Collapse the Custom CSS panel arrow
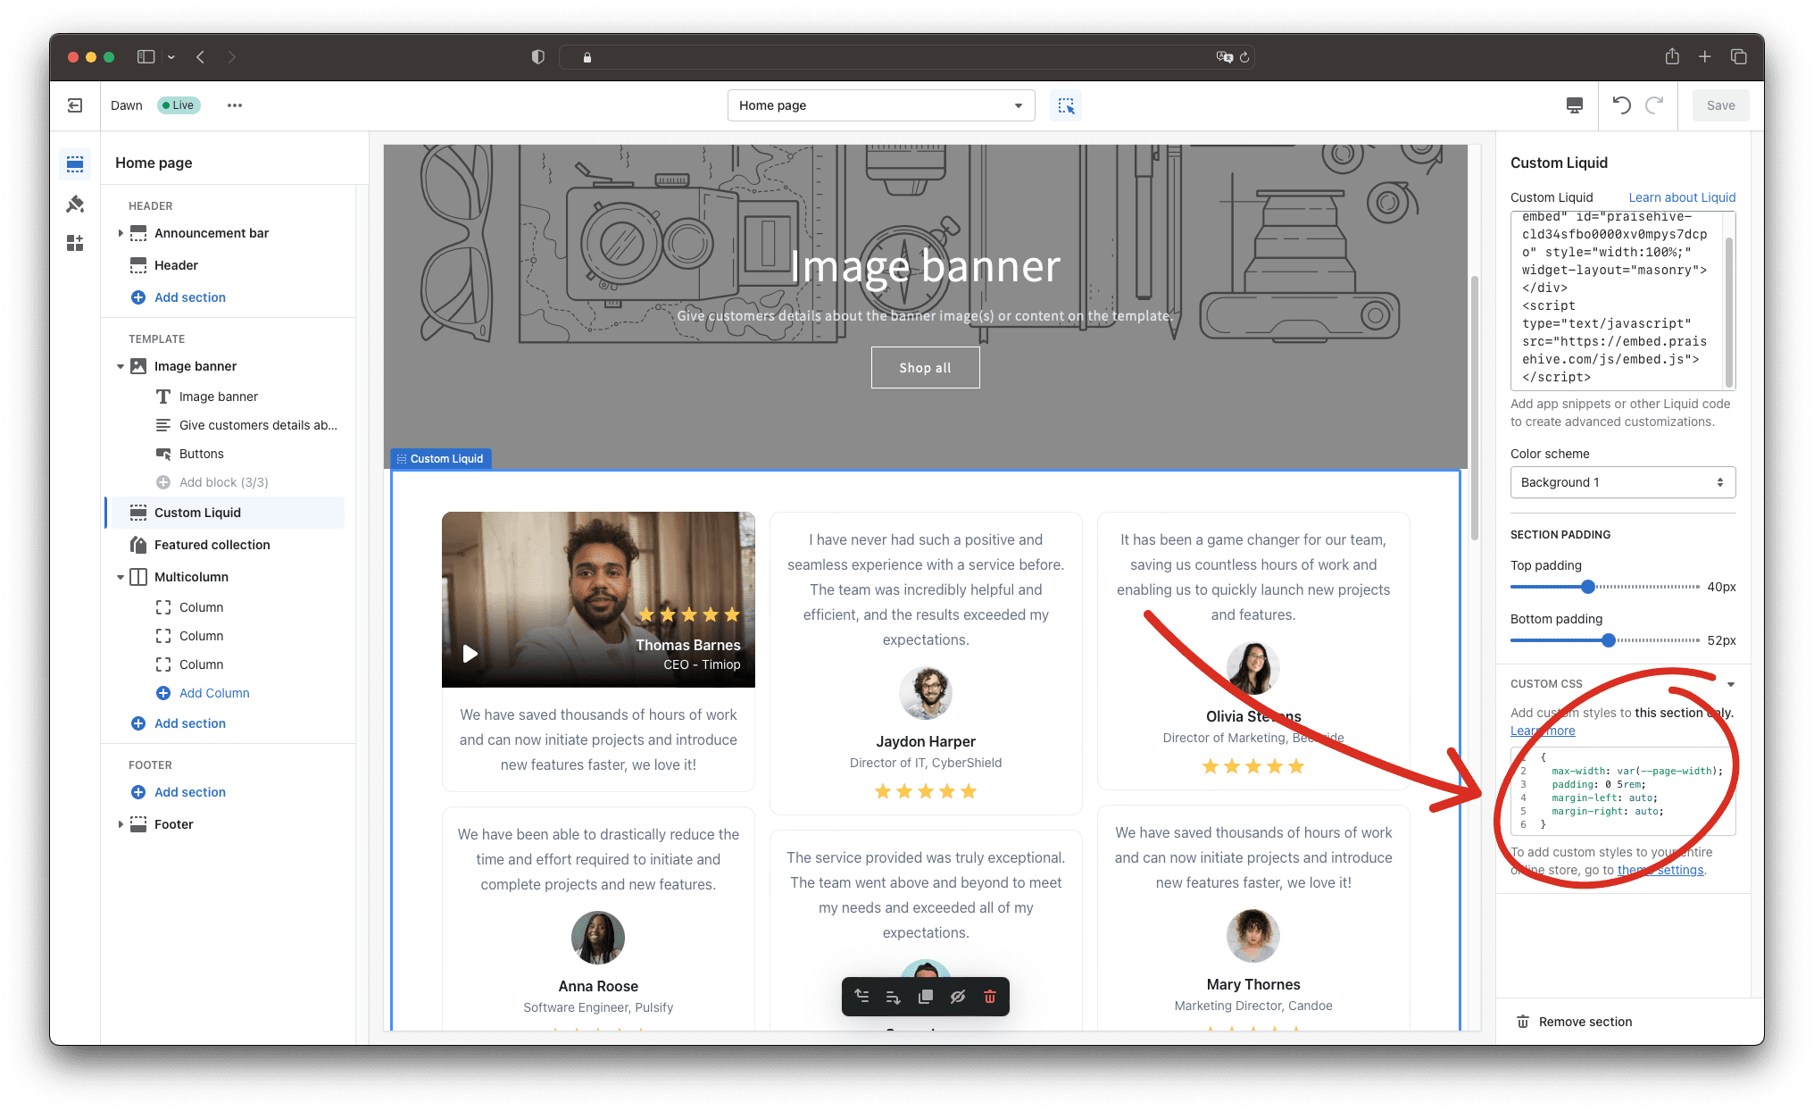Image resolution: width=1814 pixels, height=1111 pixels. [1730, 684]
